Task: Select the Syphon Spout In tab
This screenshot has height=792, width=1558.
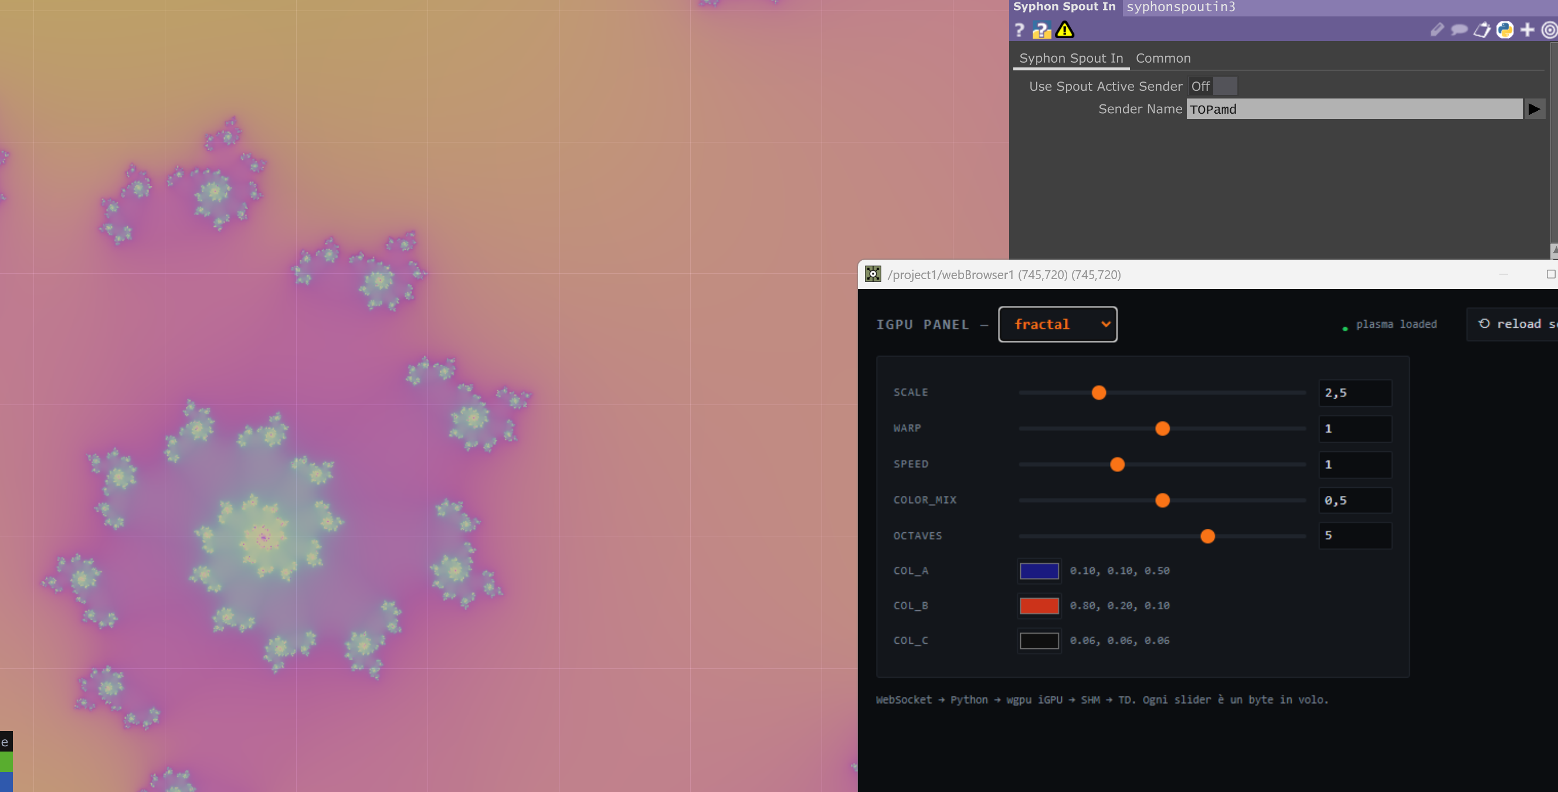Action: click(x=1071, y=58)
